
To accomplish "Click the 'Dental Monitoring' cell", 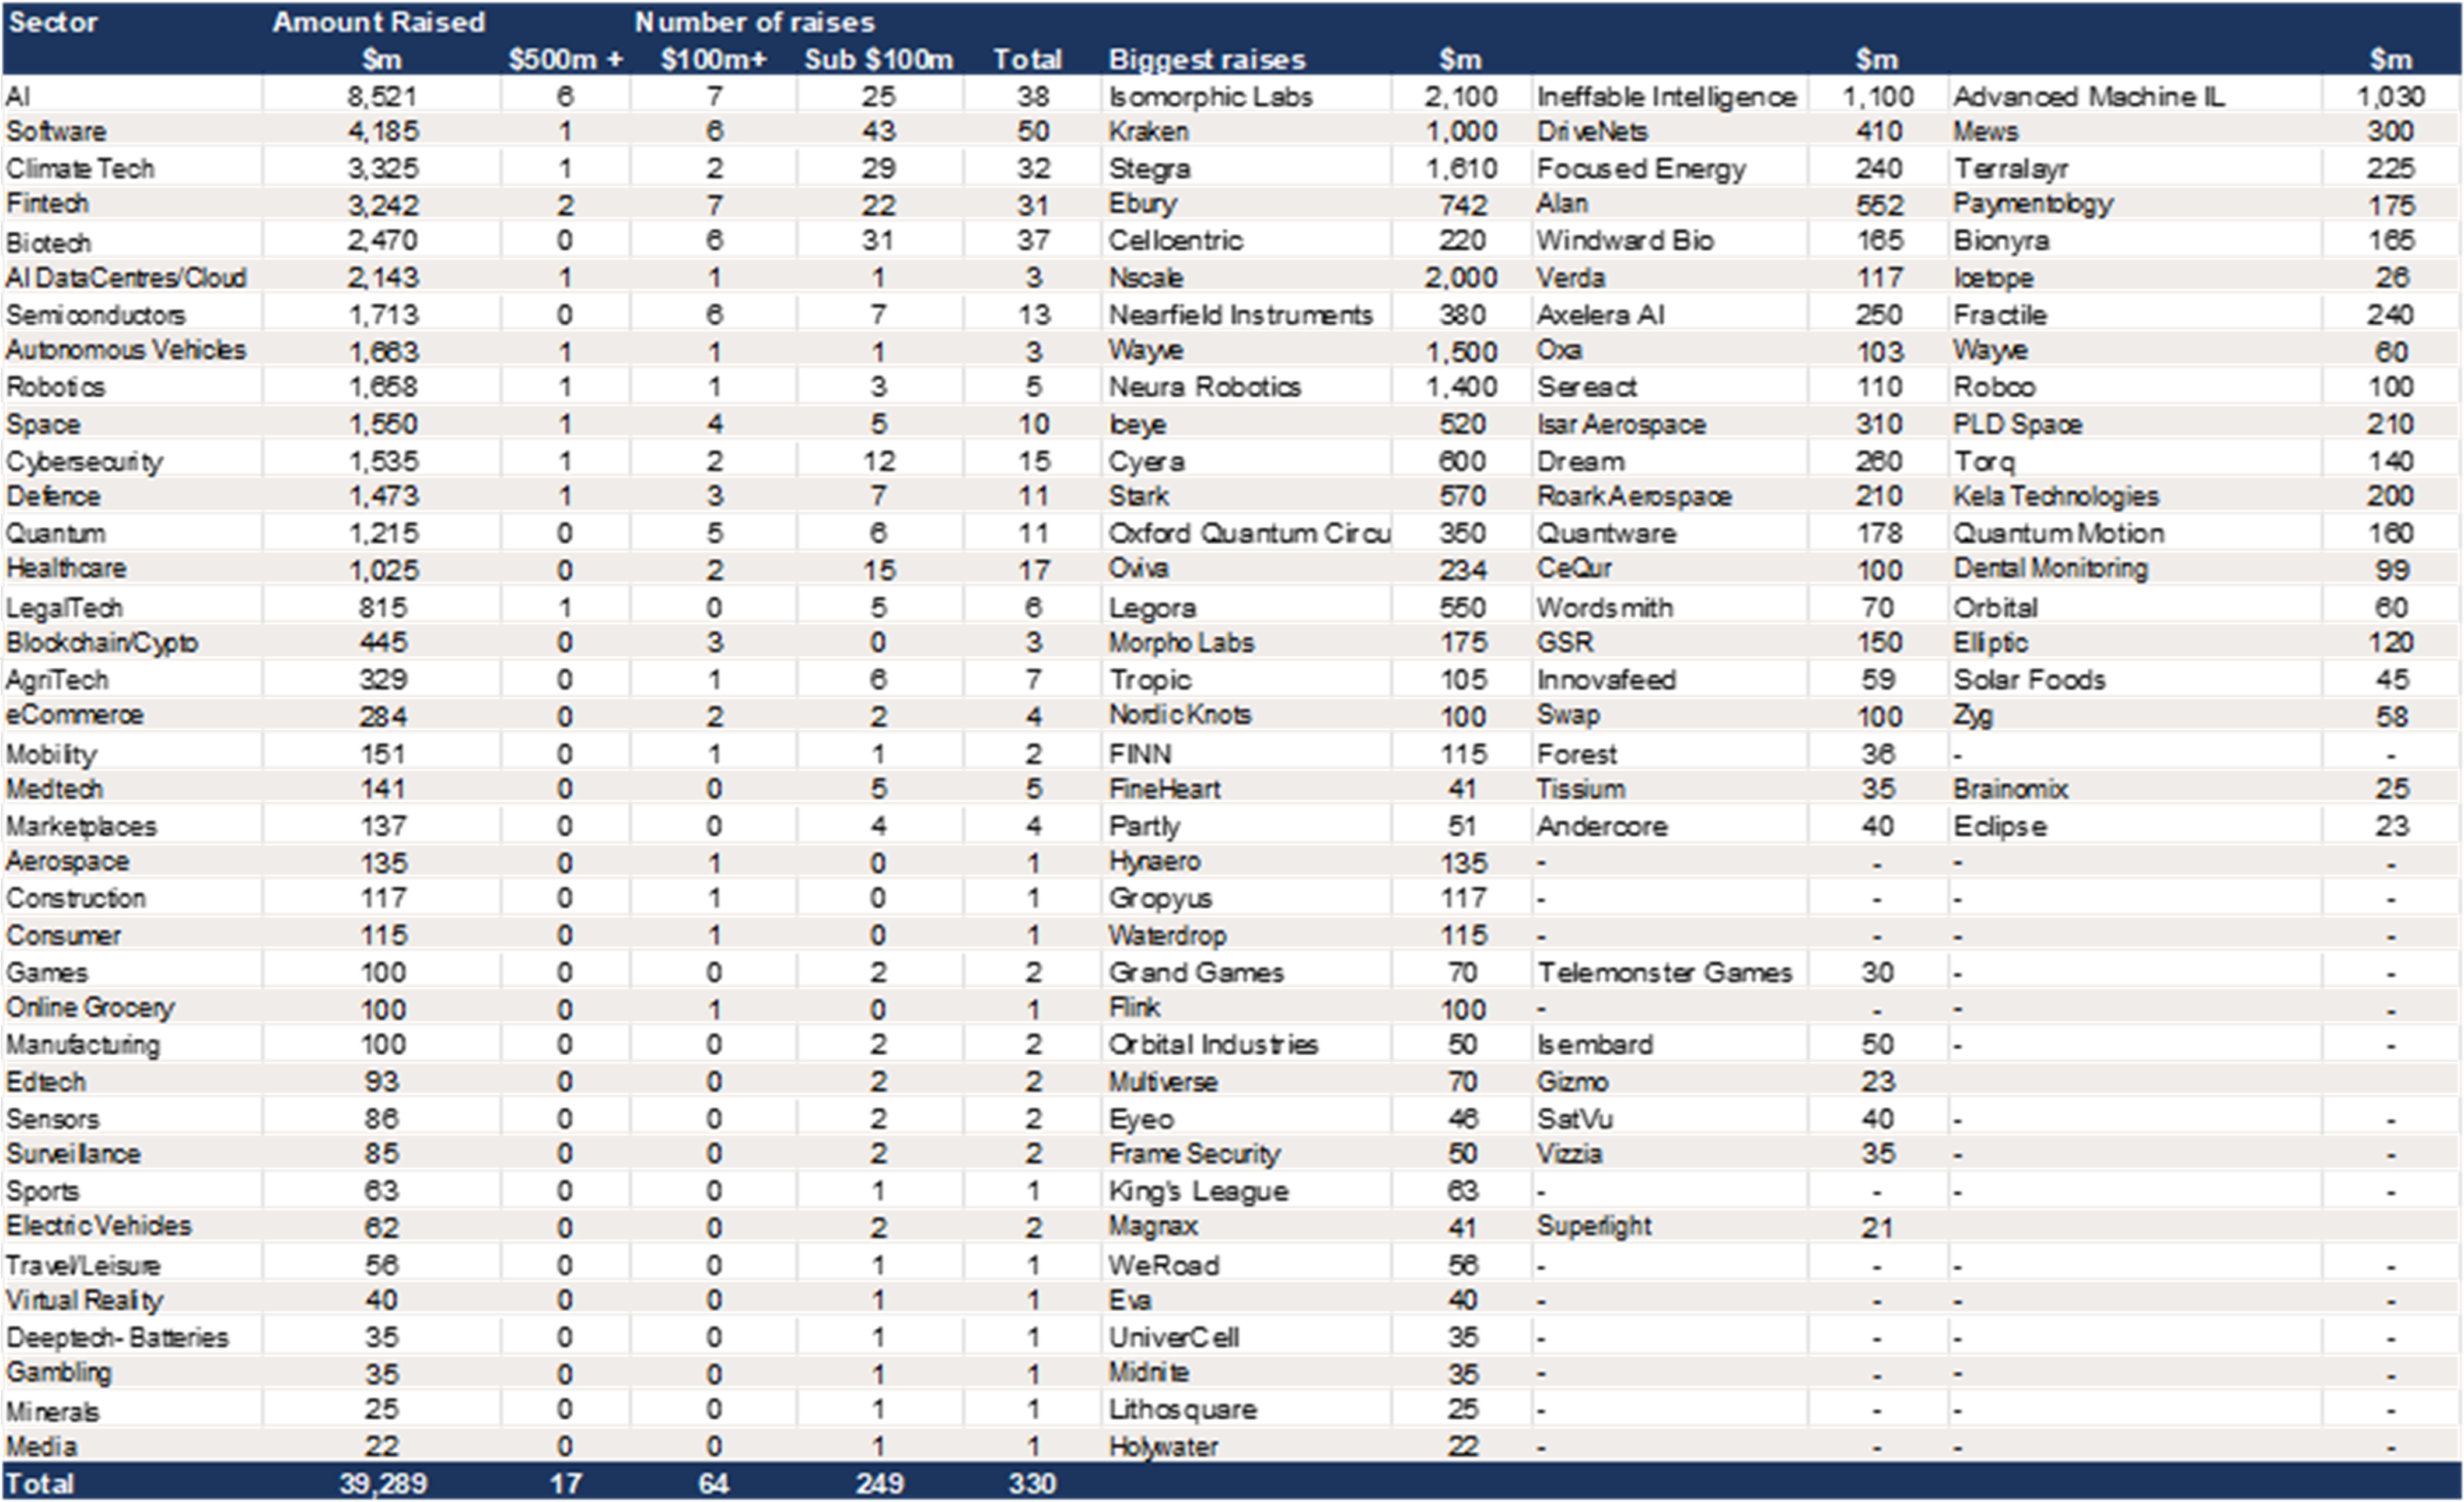I will coord(2050,569).
